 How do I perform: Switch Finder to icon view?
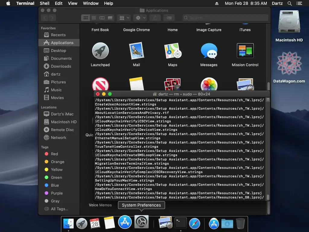[85, 18]
